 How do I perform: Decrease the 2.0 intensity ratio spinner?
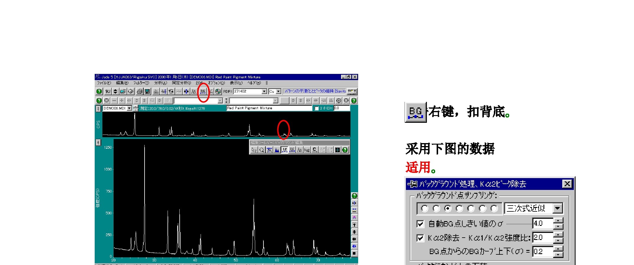click(558, 241)
